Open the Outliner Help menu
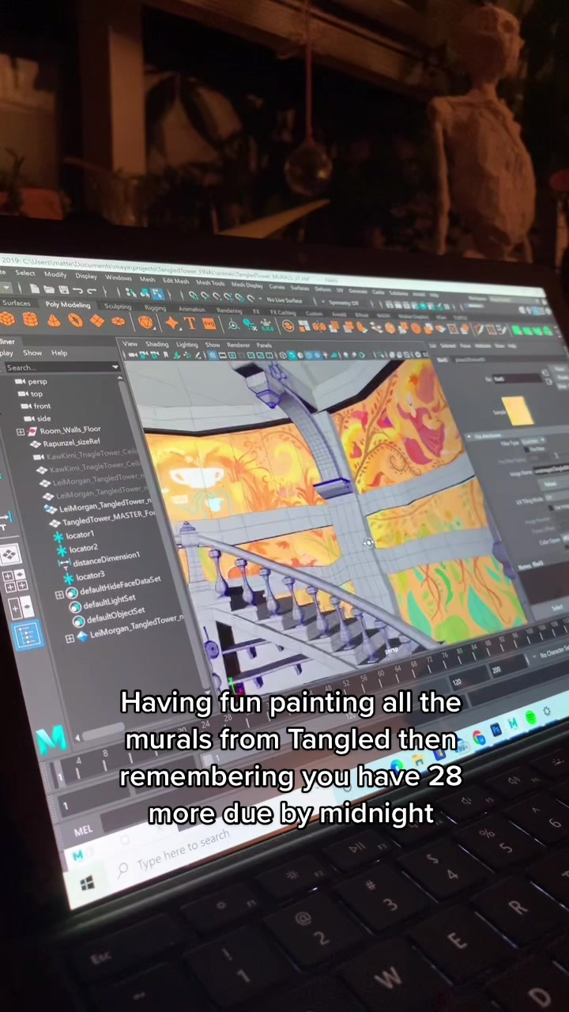 [x=59, y=353]
